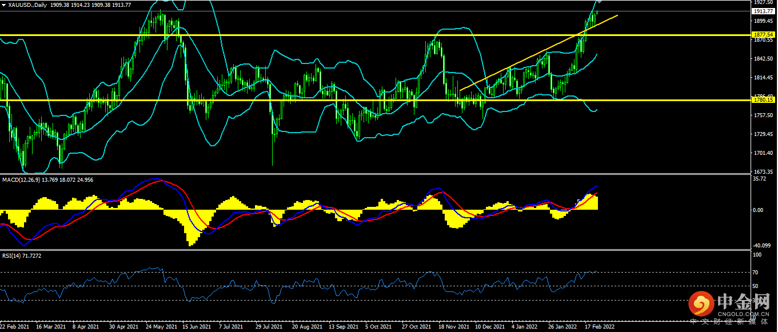Click the 5 Oct 2021 date label

378,327
